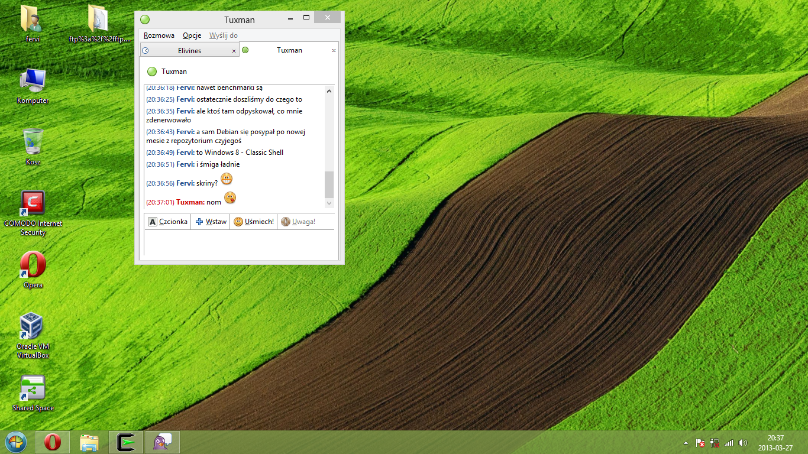Open the Opcje menu
The height and width of the screenshot is (454, 808).
192,35
